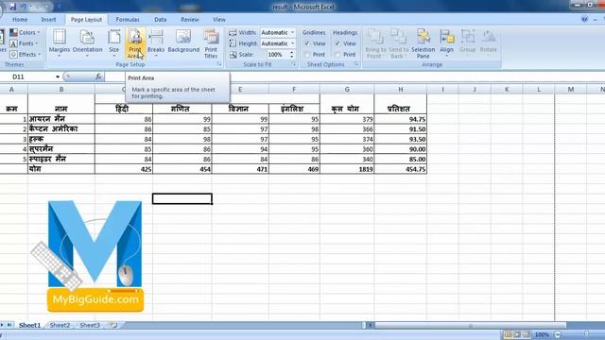This screenshot has width=605, height=340.
Task: Select cell with value 471
Action: click(240, 169)
